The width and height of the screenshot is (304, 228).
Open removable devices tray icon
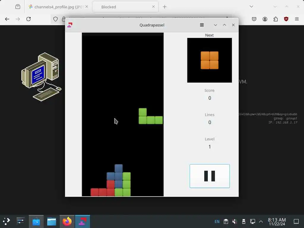coord(243,221)
